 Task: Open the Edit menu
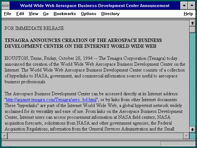[x=20, y=14]
